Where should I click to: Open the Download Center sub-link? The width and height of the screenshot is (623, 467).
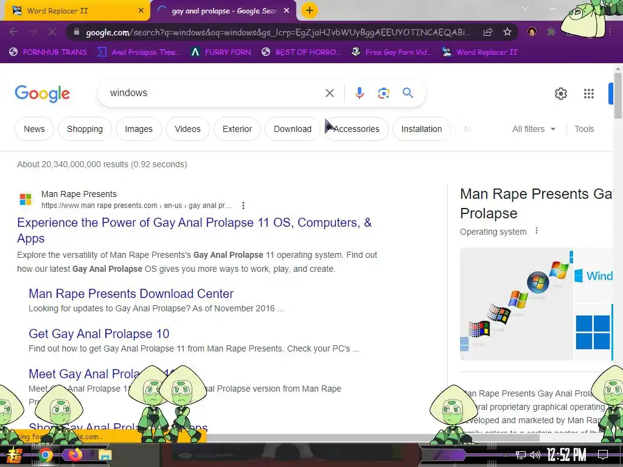pyautogui.click(x=131, y=294)
